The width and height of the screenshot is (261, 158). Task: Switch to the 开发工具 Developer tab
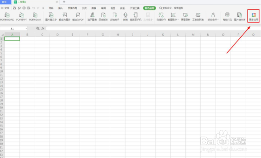point(135,8)
